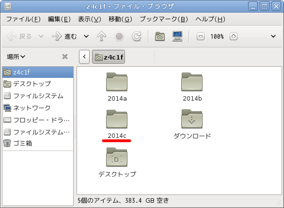
Task: Click the stop loading toolbar icon
Action: pyautogui.click(x=119, y=36)
